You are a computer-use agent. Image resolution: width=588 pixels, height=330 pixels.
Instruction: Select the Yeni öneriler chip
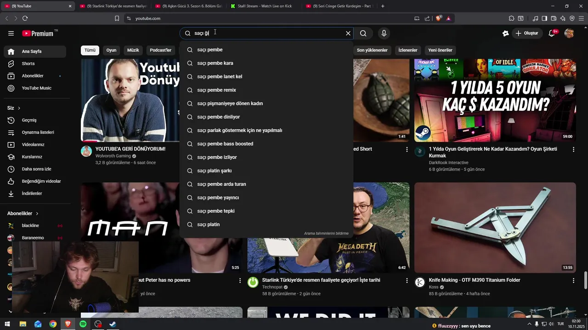click(440, 50)
